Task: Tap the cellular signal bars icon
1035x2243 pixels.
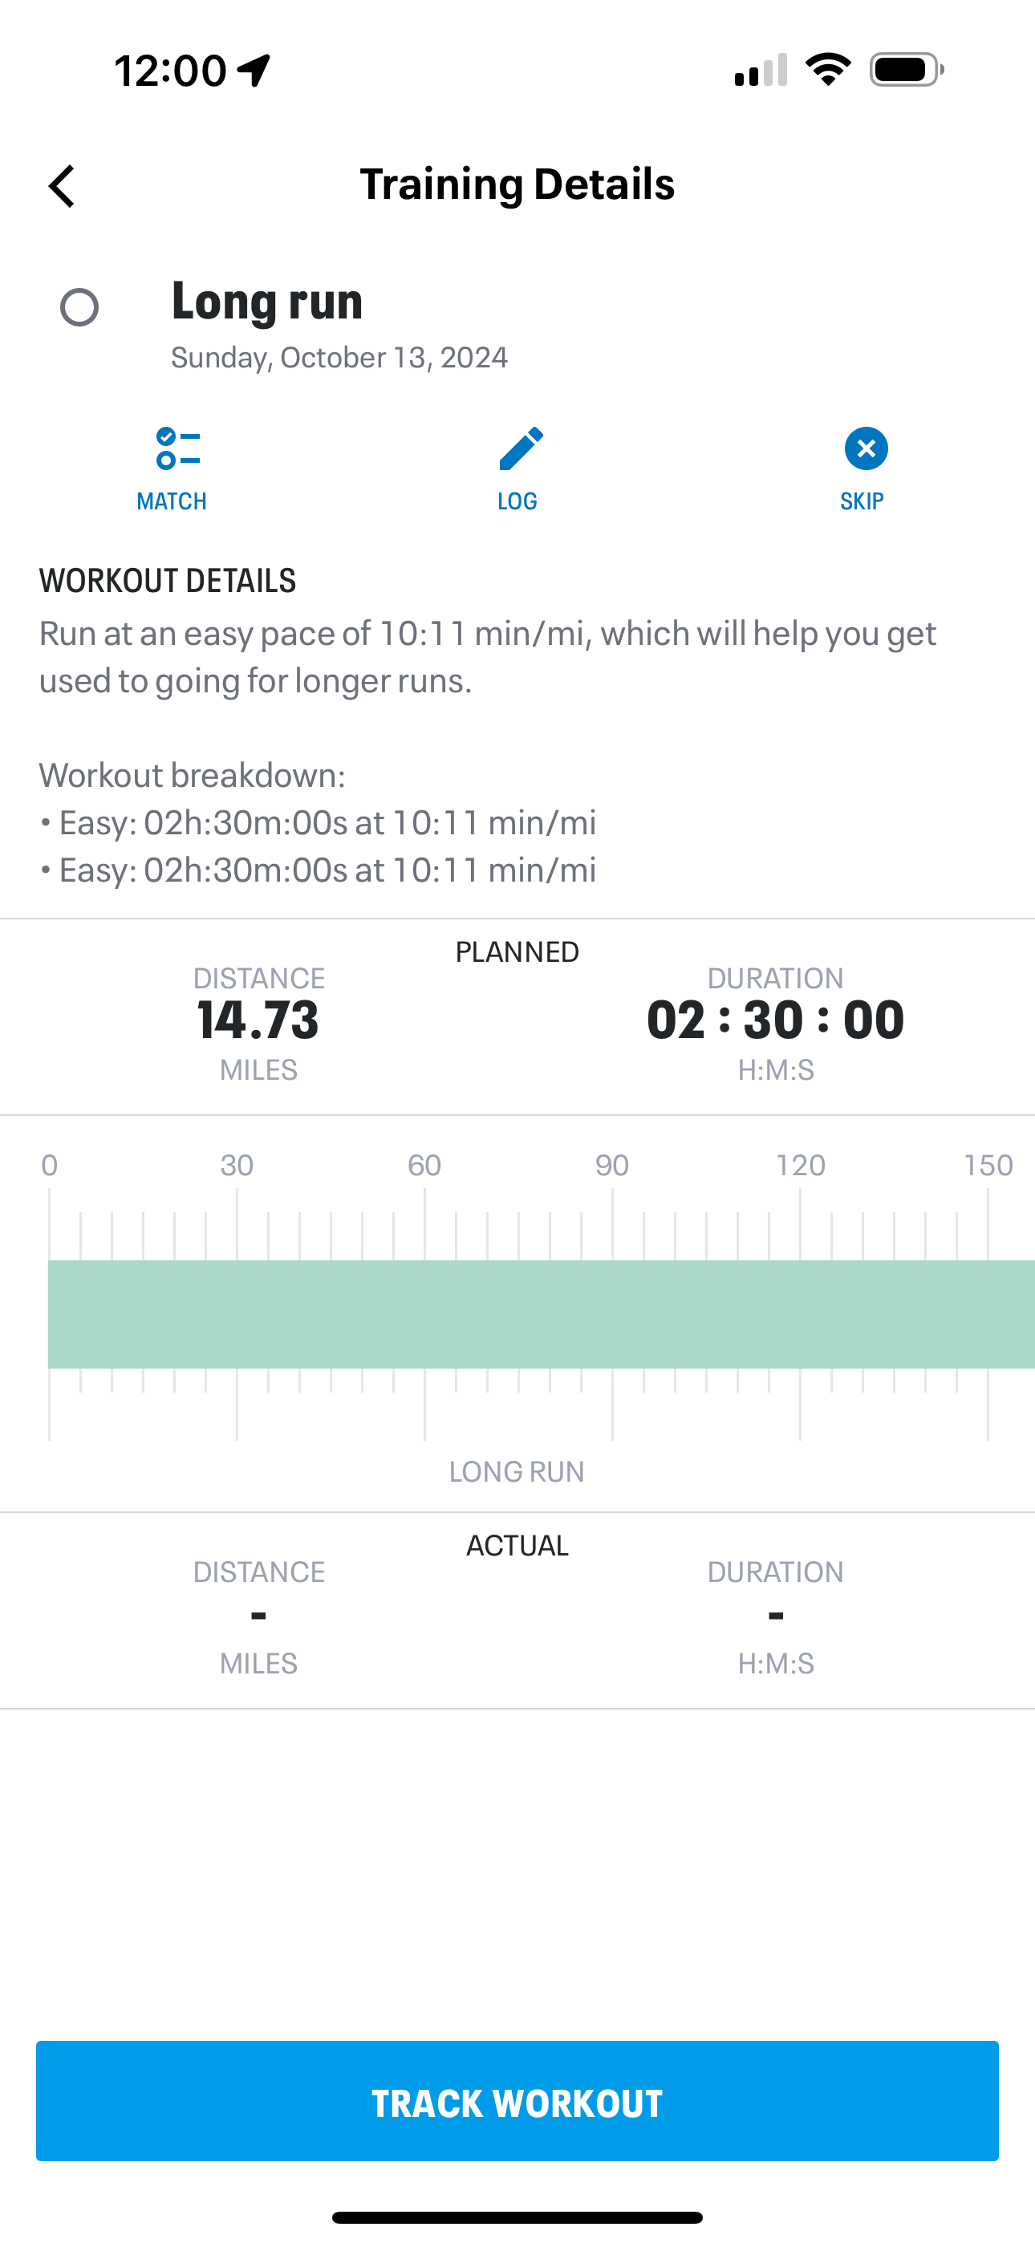Action: [761, 70]
